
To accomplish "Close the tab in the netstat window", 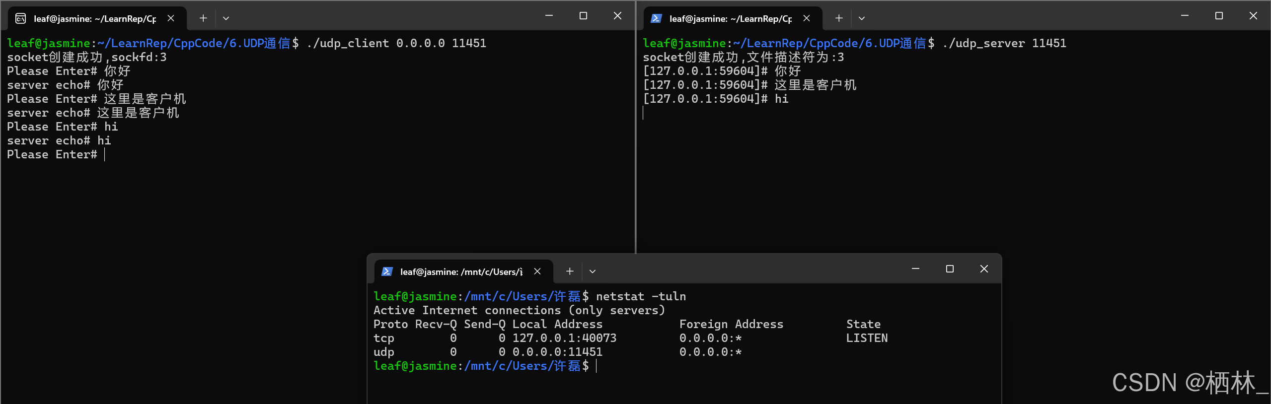I will point(537,271).
